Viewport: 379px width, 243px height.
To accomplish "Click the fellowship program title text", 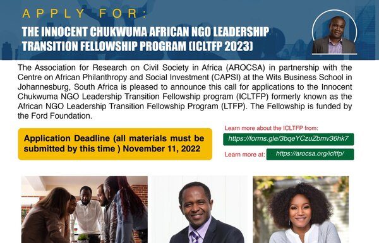I will click(145, 39).
